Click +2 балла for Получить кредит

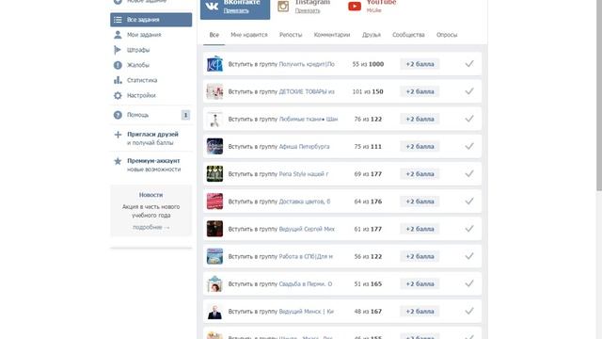coord(420,64)
